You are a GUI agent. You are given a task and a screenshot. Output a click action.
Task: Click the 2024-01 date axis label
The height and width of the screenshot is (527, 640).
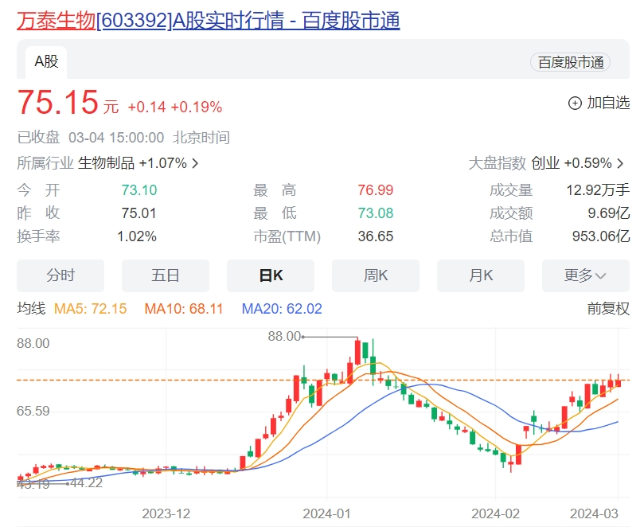(326, 513)
